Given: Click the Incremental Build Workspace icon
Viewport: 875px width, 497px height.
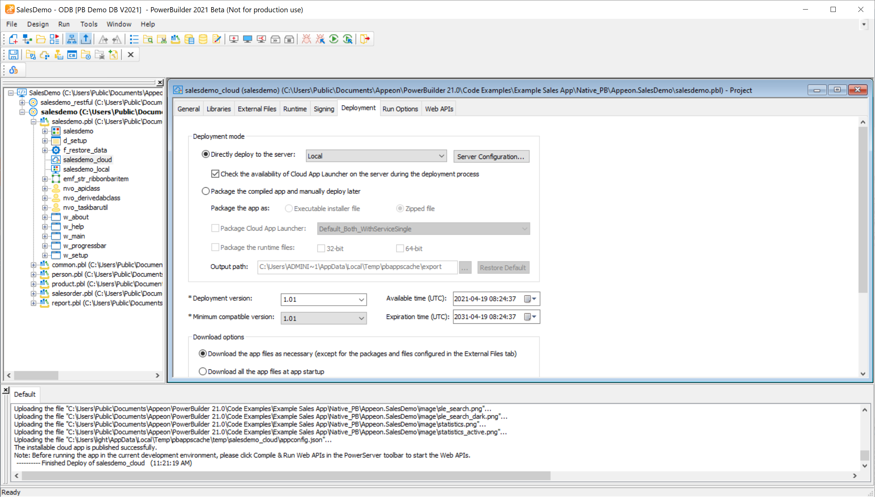Looking at the screenshot, I should (x=234, y=39).
